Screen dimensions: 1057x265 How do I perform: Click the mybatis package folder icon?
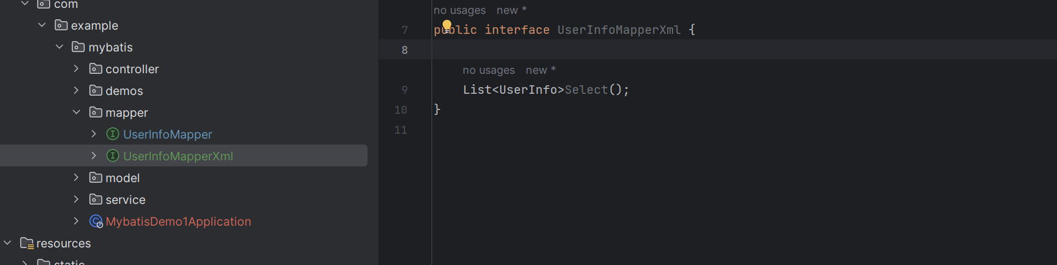(78, 47)
